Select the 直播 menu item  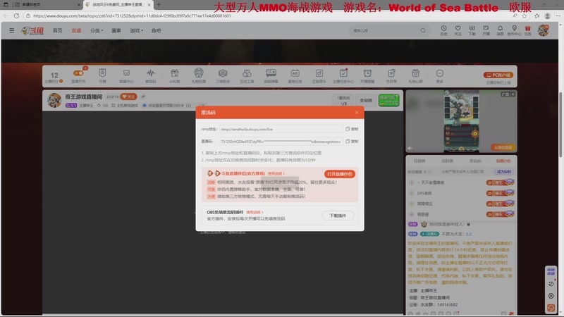[76, 30]
